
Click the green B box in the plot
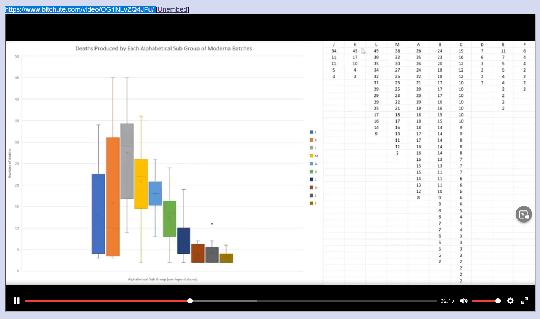point(170,219)
